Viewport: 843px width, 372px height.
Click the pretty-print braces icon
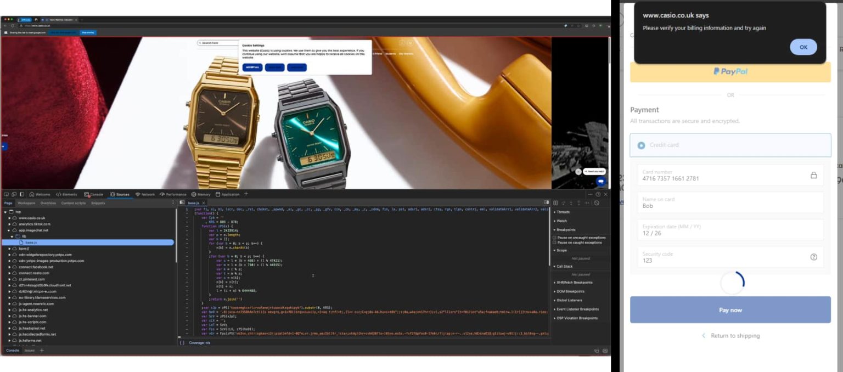[182, 343]
